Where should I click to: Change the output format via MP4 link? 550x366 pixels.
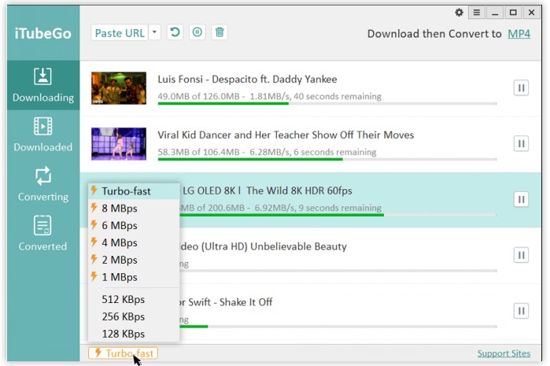pyautogui.click(x=519, y=34)
